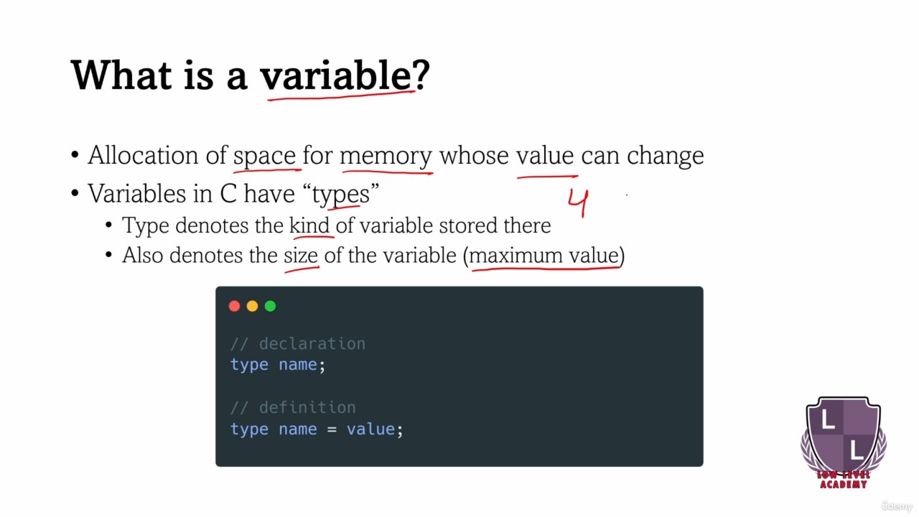Click the underlined word "memory"

[x=386, y=156]
